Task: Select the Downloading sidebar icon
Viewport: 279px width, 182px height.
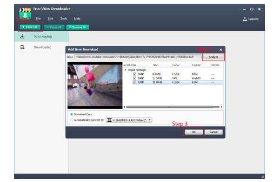Action: coord(22,37)
